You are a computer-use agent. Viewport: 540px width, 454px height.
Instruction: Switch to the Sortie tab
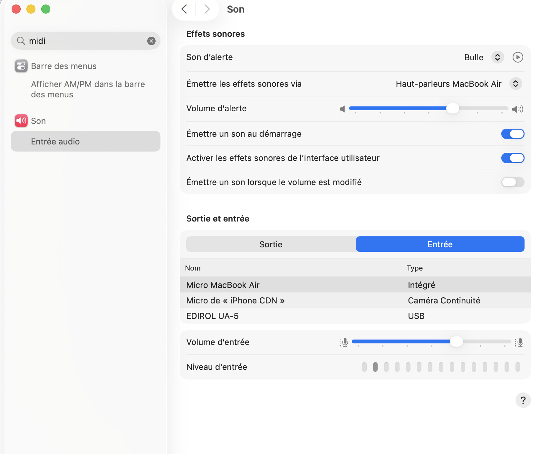pyautogui.click(x=271, y=244)
